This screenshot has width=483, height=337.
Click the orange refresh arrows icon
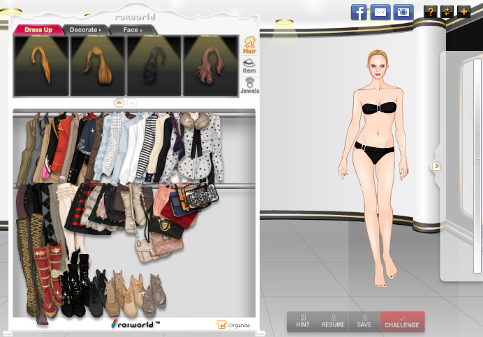tap(447, 11)
